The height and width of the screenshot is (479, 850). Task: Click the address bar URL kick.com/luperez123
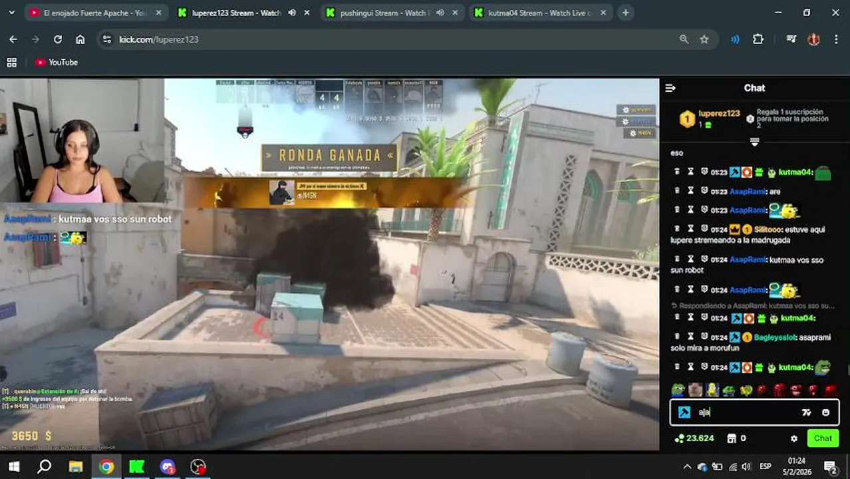158,39
